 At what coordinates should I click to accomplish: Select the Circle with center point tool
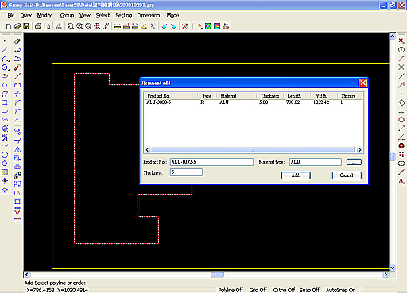[x=5, y=67]
